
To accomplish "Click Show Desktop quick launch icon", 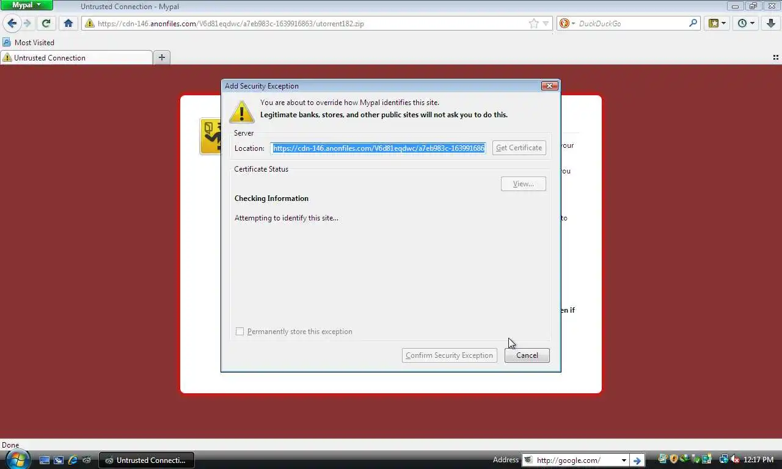I will point(45,460).
